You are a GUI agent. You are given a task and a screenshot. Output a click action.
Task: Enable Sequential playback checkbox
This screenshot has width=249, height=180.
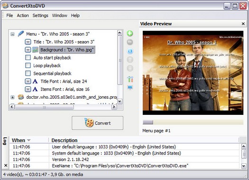pyautogui.click(x=28, y=73)
